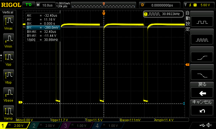Click the trigger source channel 1 badge

pyautogui.click(x=195, y=5)
